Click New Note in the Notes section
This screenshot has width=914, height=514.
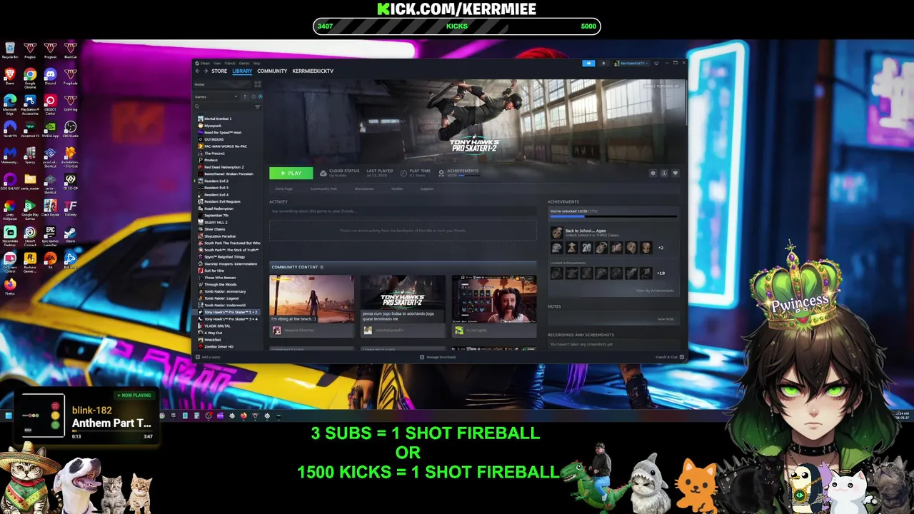[x=666, y=319]
